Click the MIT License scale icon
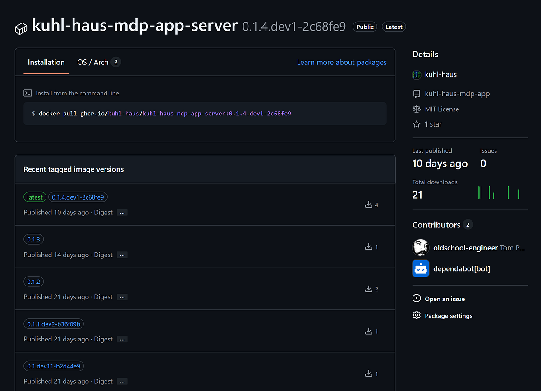 417,109
